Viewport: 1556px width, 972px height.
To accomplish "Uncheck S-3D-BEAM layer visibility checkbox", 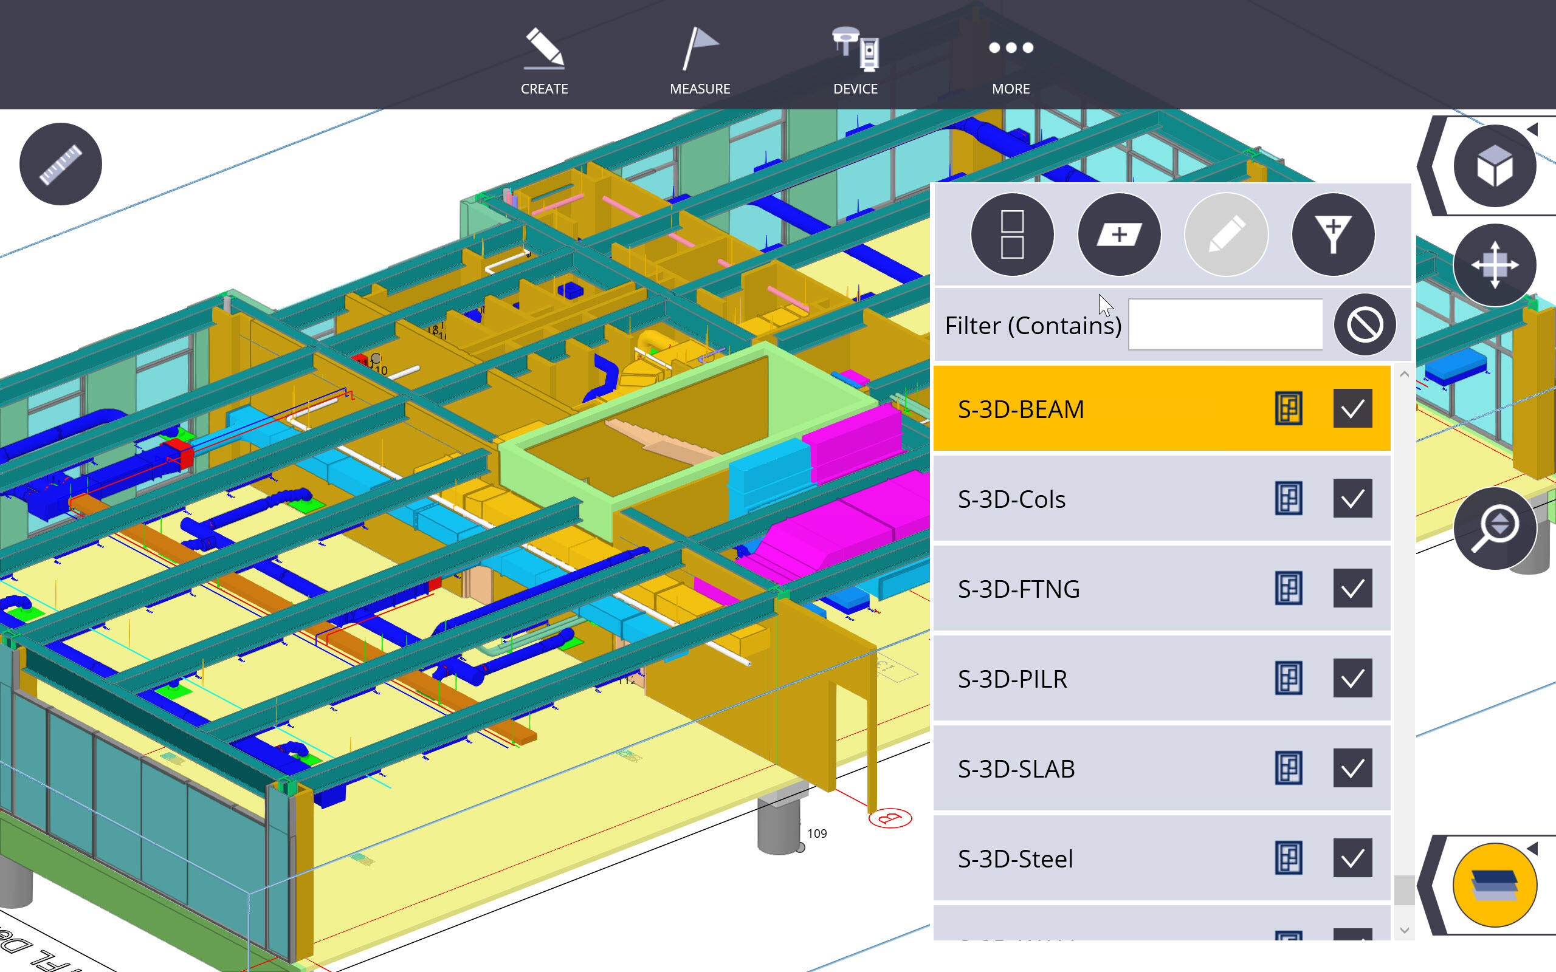I will (1352, 409).
